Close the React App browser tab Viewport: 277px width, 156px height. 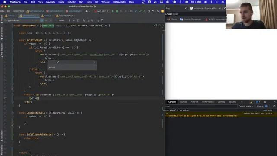tap(186, 8)
